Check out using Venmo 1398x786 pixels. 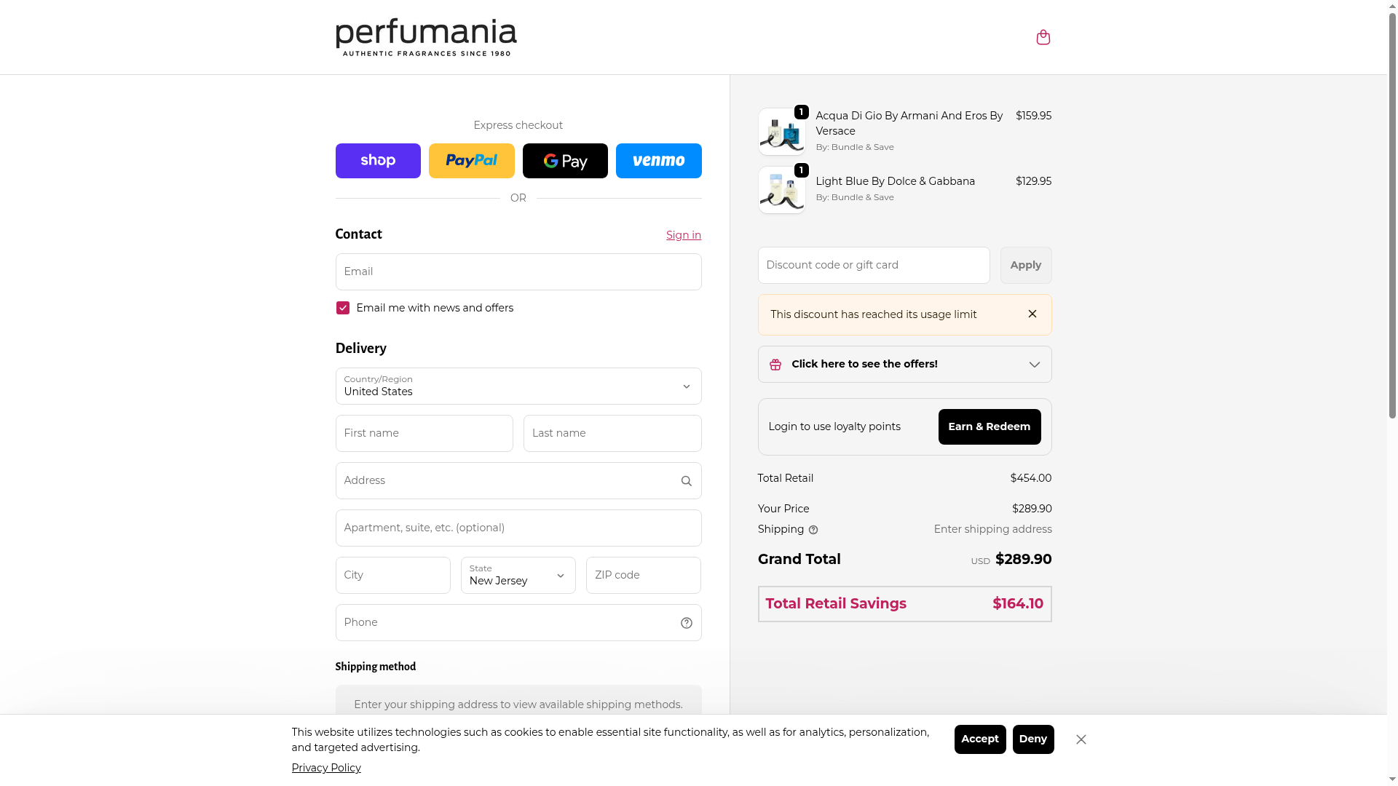click(658, 161)
